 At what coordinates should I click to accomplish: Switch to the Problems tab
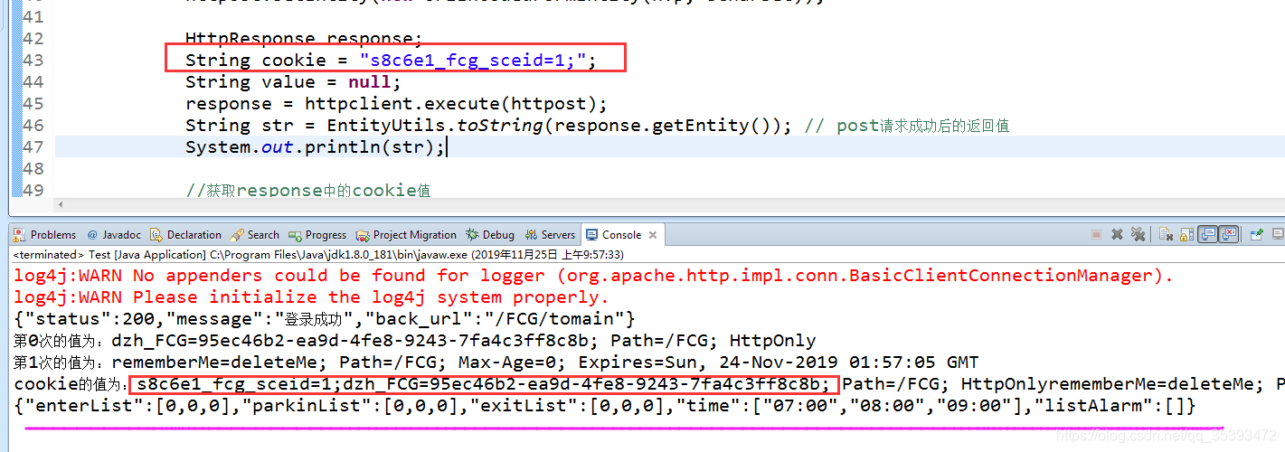coord(45,235)
